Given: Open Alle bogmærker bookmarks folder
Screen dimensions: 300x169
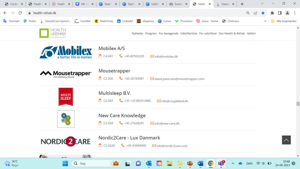Looking at the screenshot, I should [x=284, y=21].
